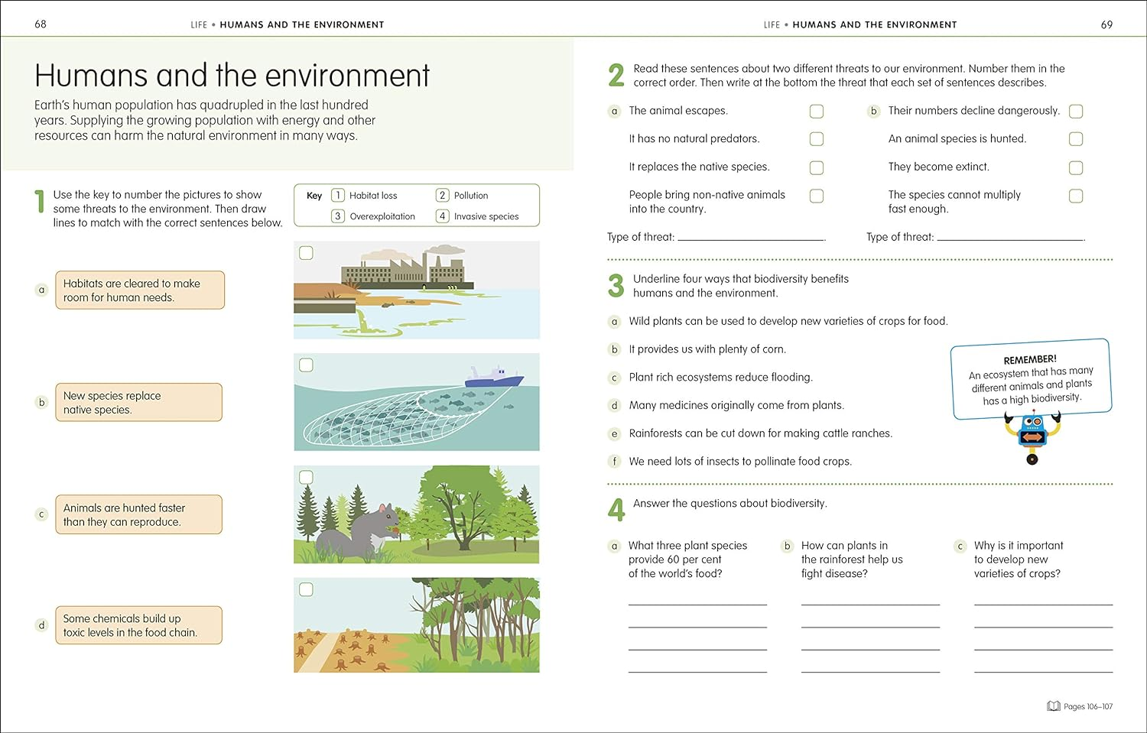The width and height of the screenshot is (1147, 733).
Task: Tick the checkbox on the fishing net picture
Action: (306, 365)
